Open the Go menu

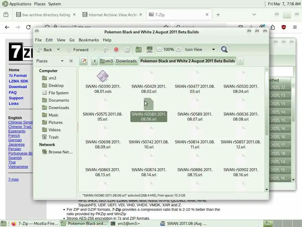click(x=72, y=40)
